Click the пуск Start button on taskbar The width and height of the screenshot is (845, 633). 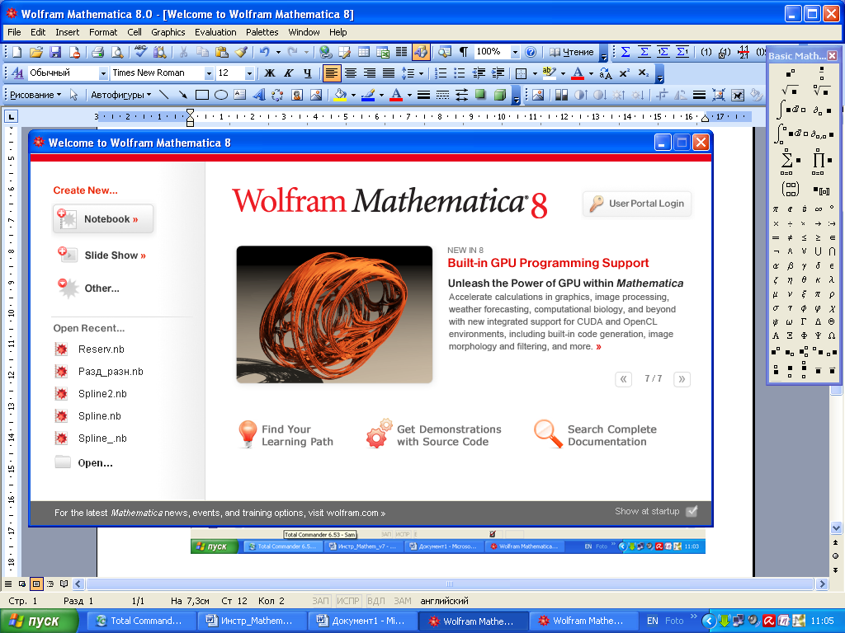click(39, 621)
